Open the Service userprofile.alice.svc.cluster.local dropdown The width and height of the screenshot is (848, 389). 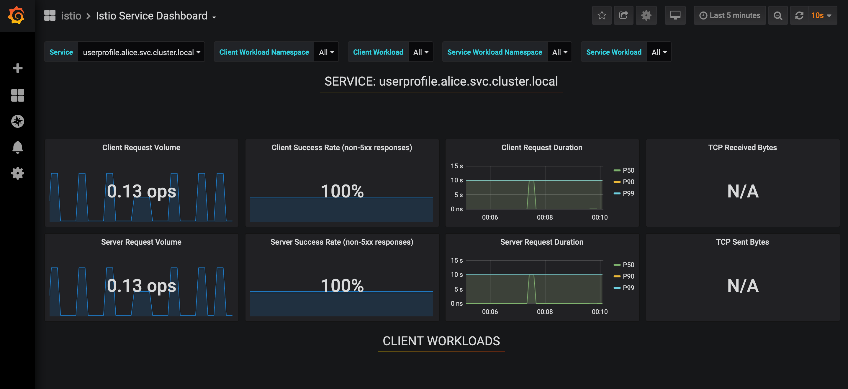pyautogui.click(x=141, y=52)
